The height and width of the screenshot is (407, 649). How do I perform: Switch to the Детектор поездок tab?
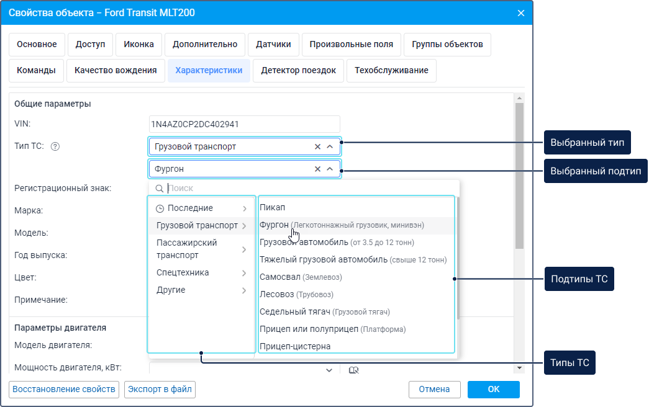click(299, 70)
